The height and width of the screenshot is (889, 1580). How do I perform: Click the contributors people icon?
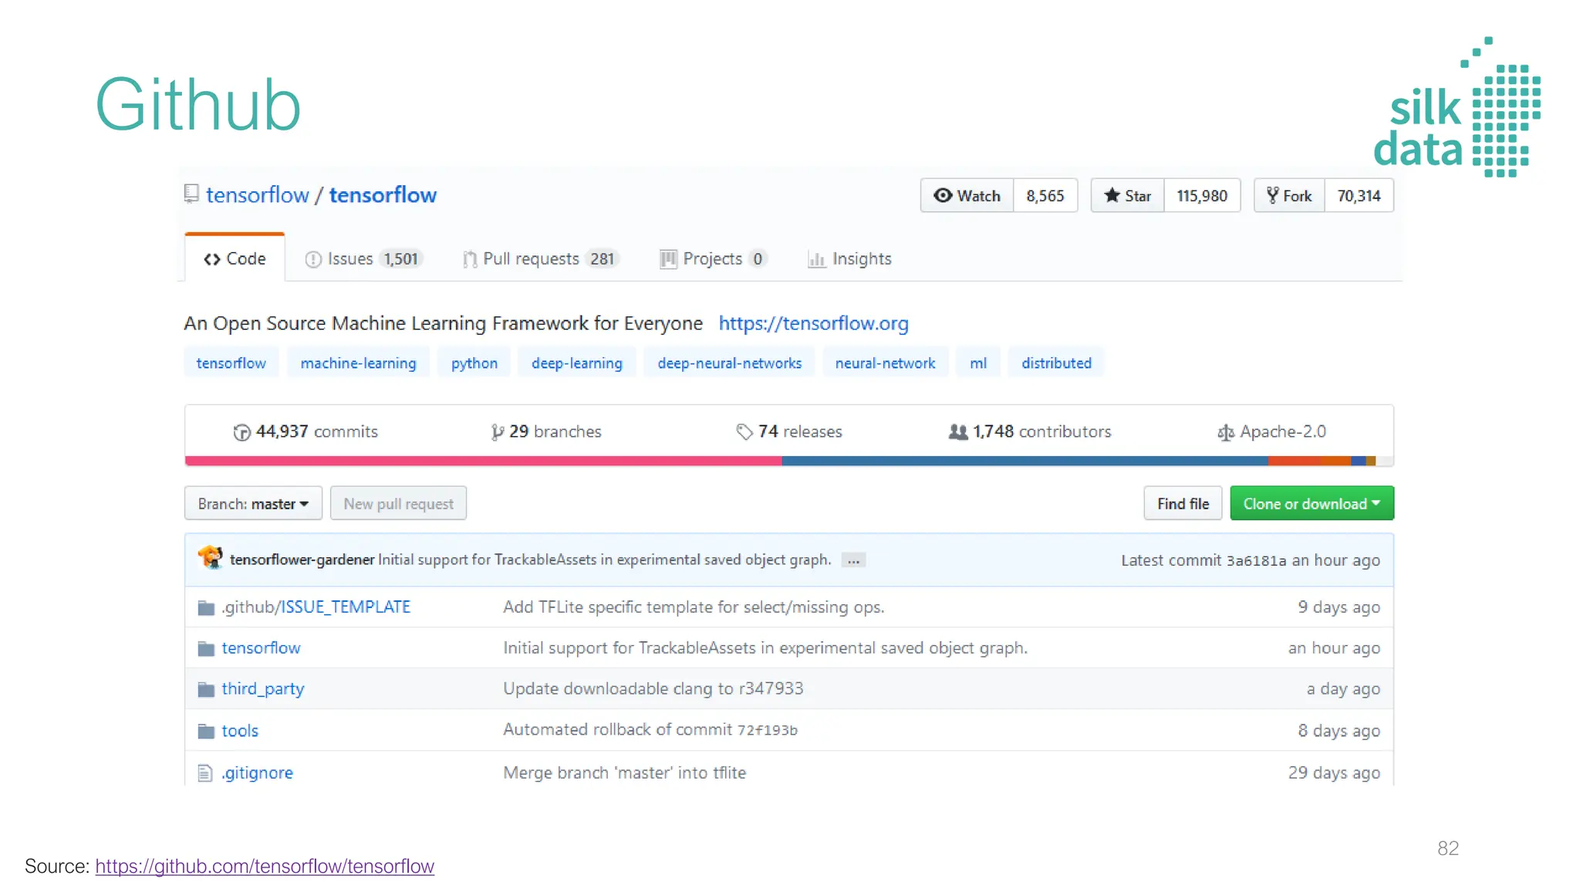[x=958, y=432]
